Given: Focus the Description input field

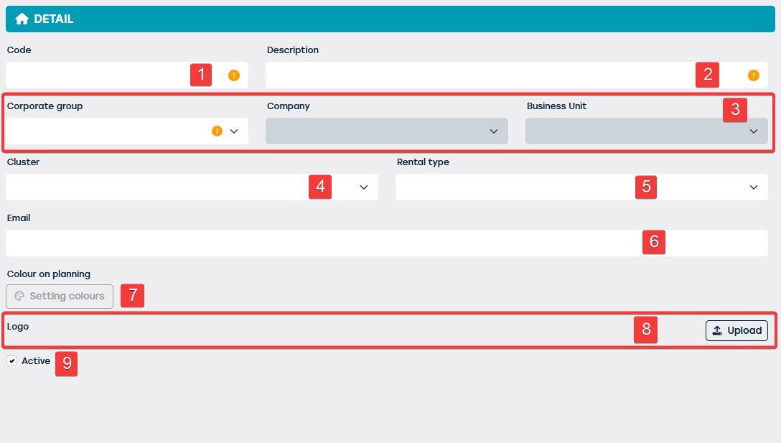Looking at the screenshot, I should point(517,75).
